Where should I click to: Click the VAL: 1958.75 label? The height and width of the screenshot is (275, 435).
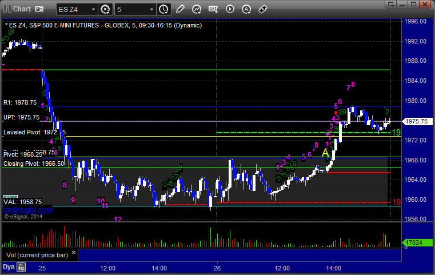(x=22, y=202)
